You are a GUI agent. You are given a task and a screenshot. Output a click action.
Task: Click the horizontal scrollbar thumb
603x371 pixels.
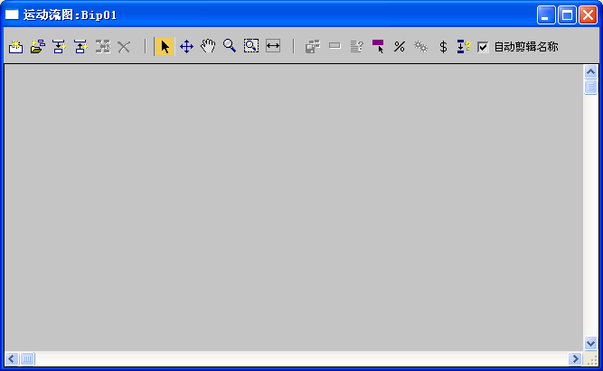27,358
